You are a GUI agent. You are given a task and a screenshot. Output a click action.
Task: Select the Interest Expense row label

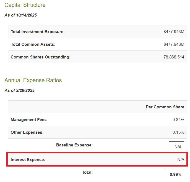tap(28, 160)
